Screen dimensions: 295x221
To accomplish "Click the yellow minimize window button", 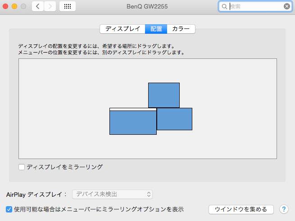I will click(14, 6).
